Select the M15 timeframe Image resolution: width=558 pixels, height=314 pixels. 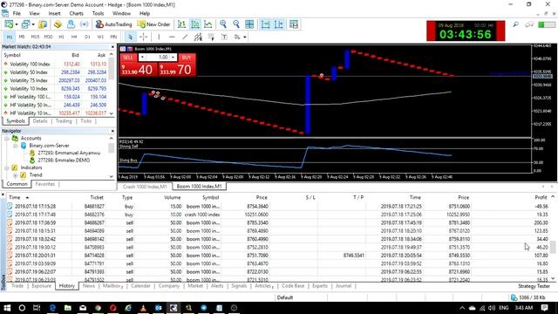pos(35,37)
